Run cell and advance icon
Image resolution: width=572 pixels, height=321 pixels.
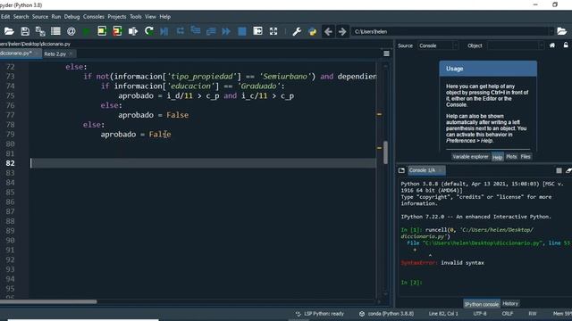tap(117, 31)
